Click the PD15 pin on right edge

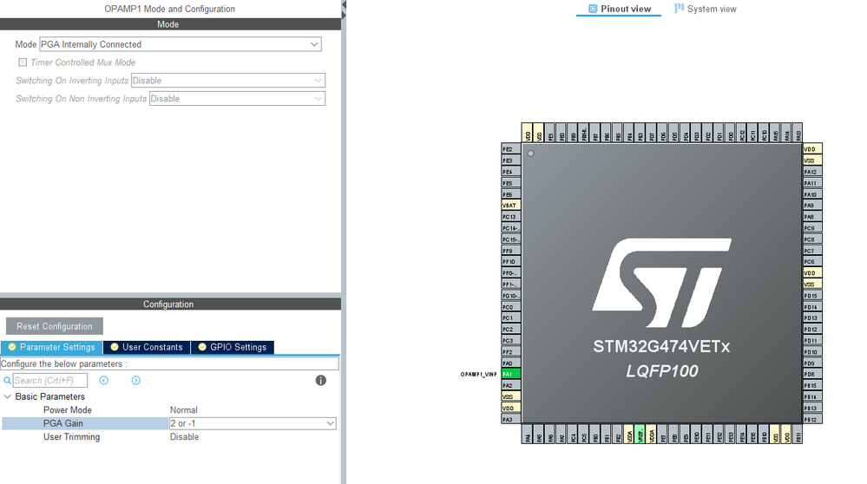pos(812,296)
